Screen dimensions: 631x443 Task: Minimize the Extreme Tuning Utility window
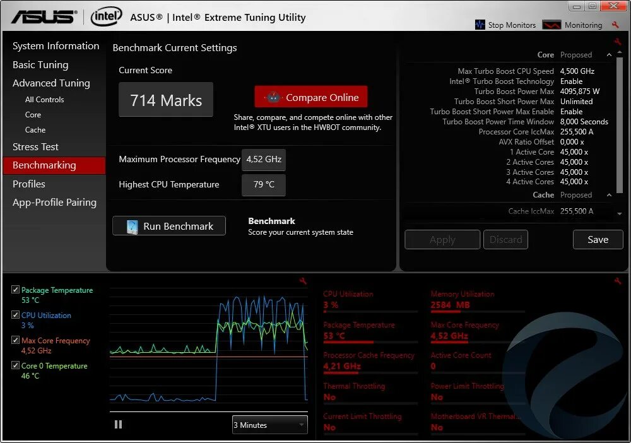(577, 6)
